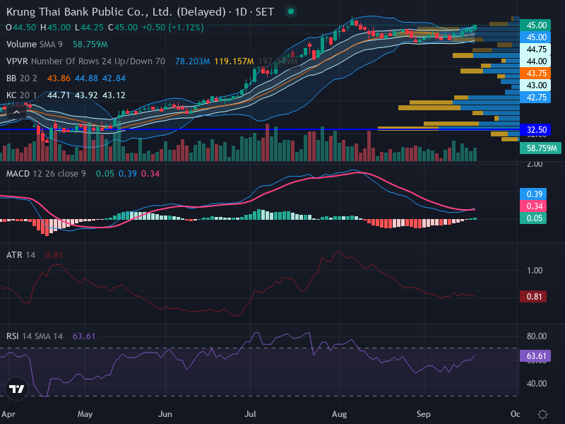The image size is (565, 424).
Task: Click the ATR 14 indicator label
Action: point(20,255)
